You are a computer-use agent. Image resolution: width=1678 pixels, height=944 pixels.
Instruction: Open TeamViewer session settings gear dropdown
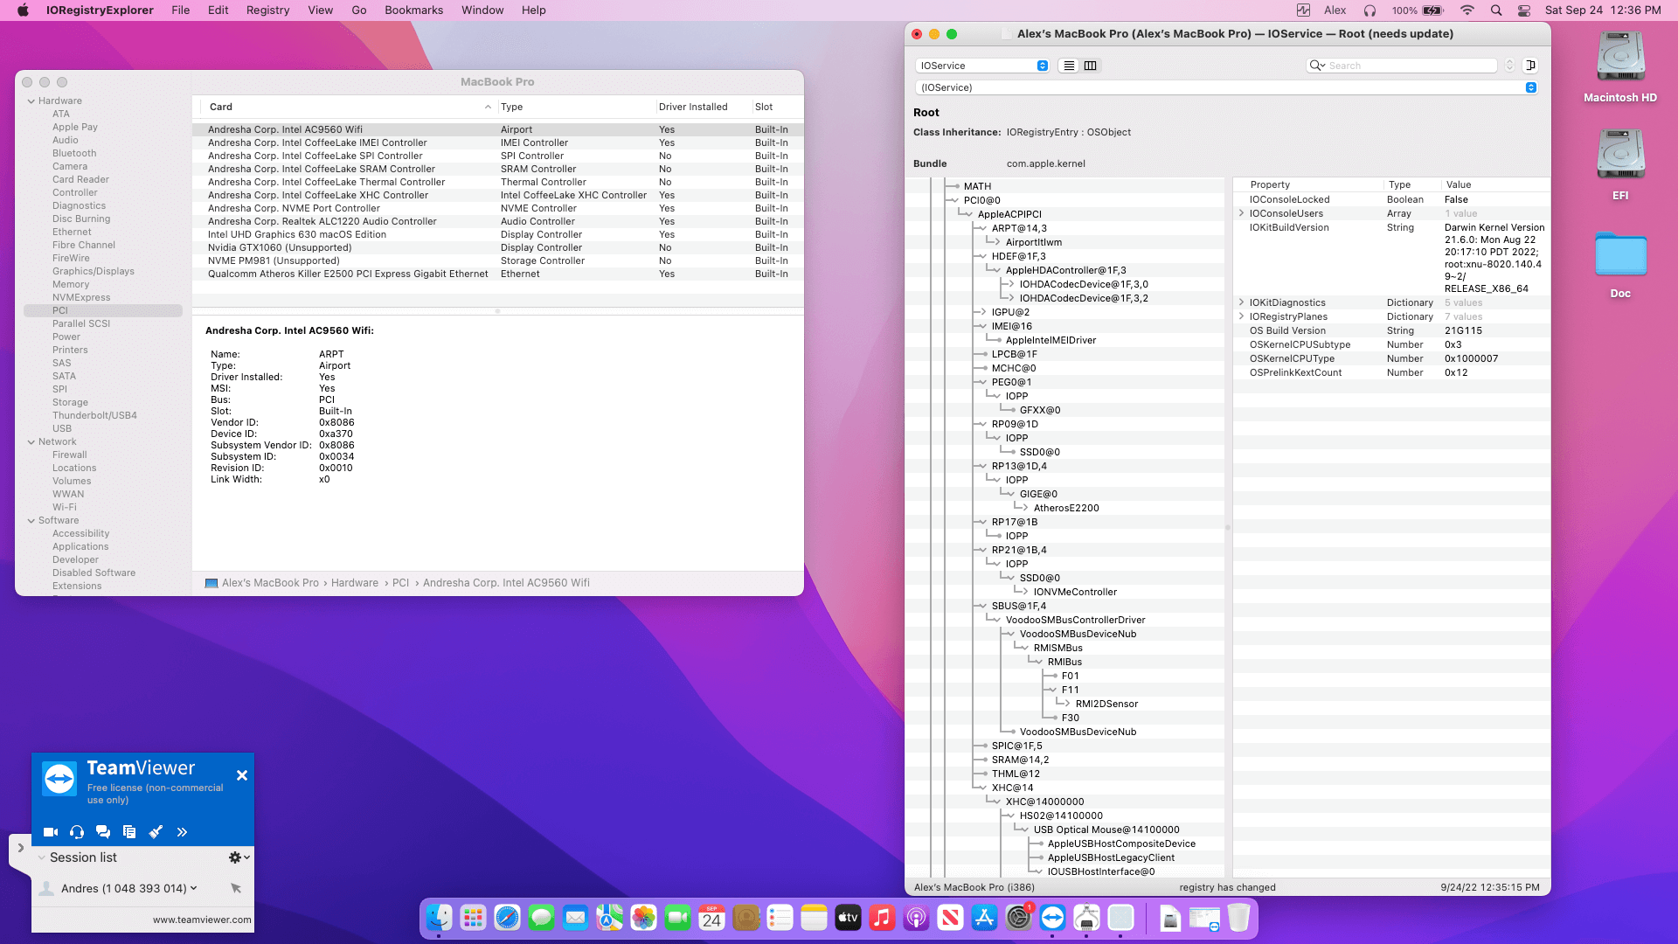238,857
